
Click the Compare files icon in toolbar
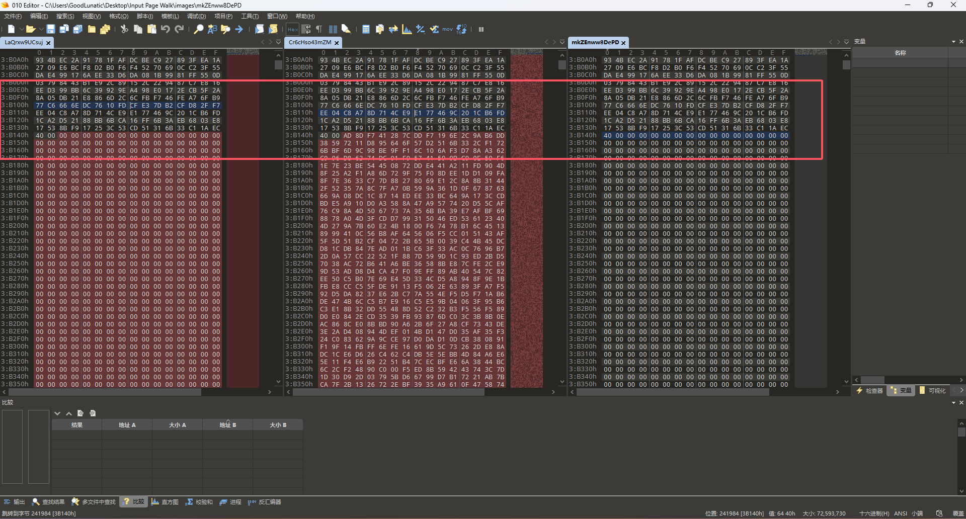380,29
